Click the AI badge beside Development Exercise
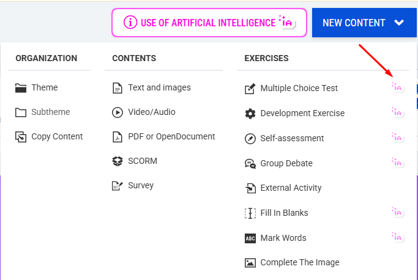 click(397, 112)
